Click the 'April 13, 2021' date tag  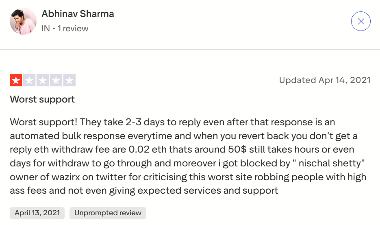pos(37,213)
